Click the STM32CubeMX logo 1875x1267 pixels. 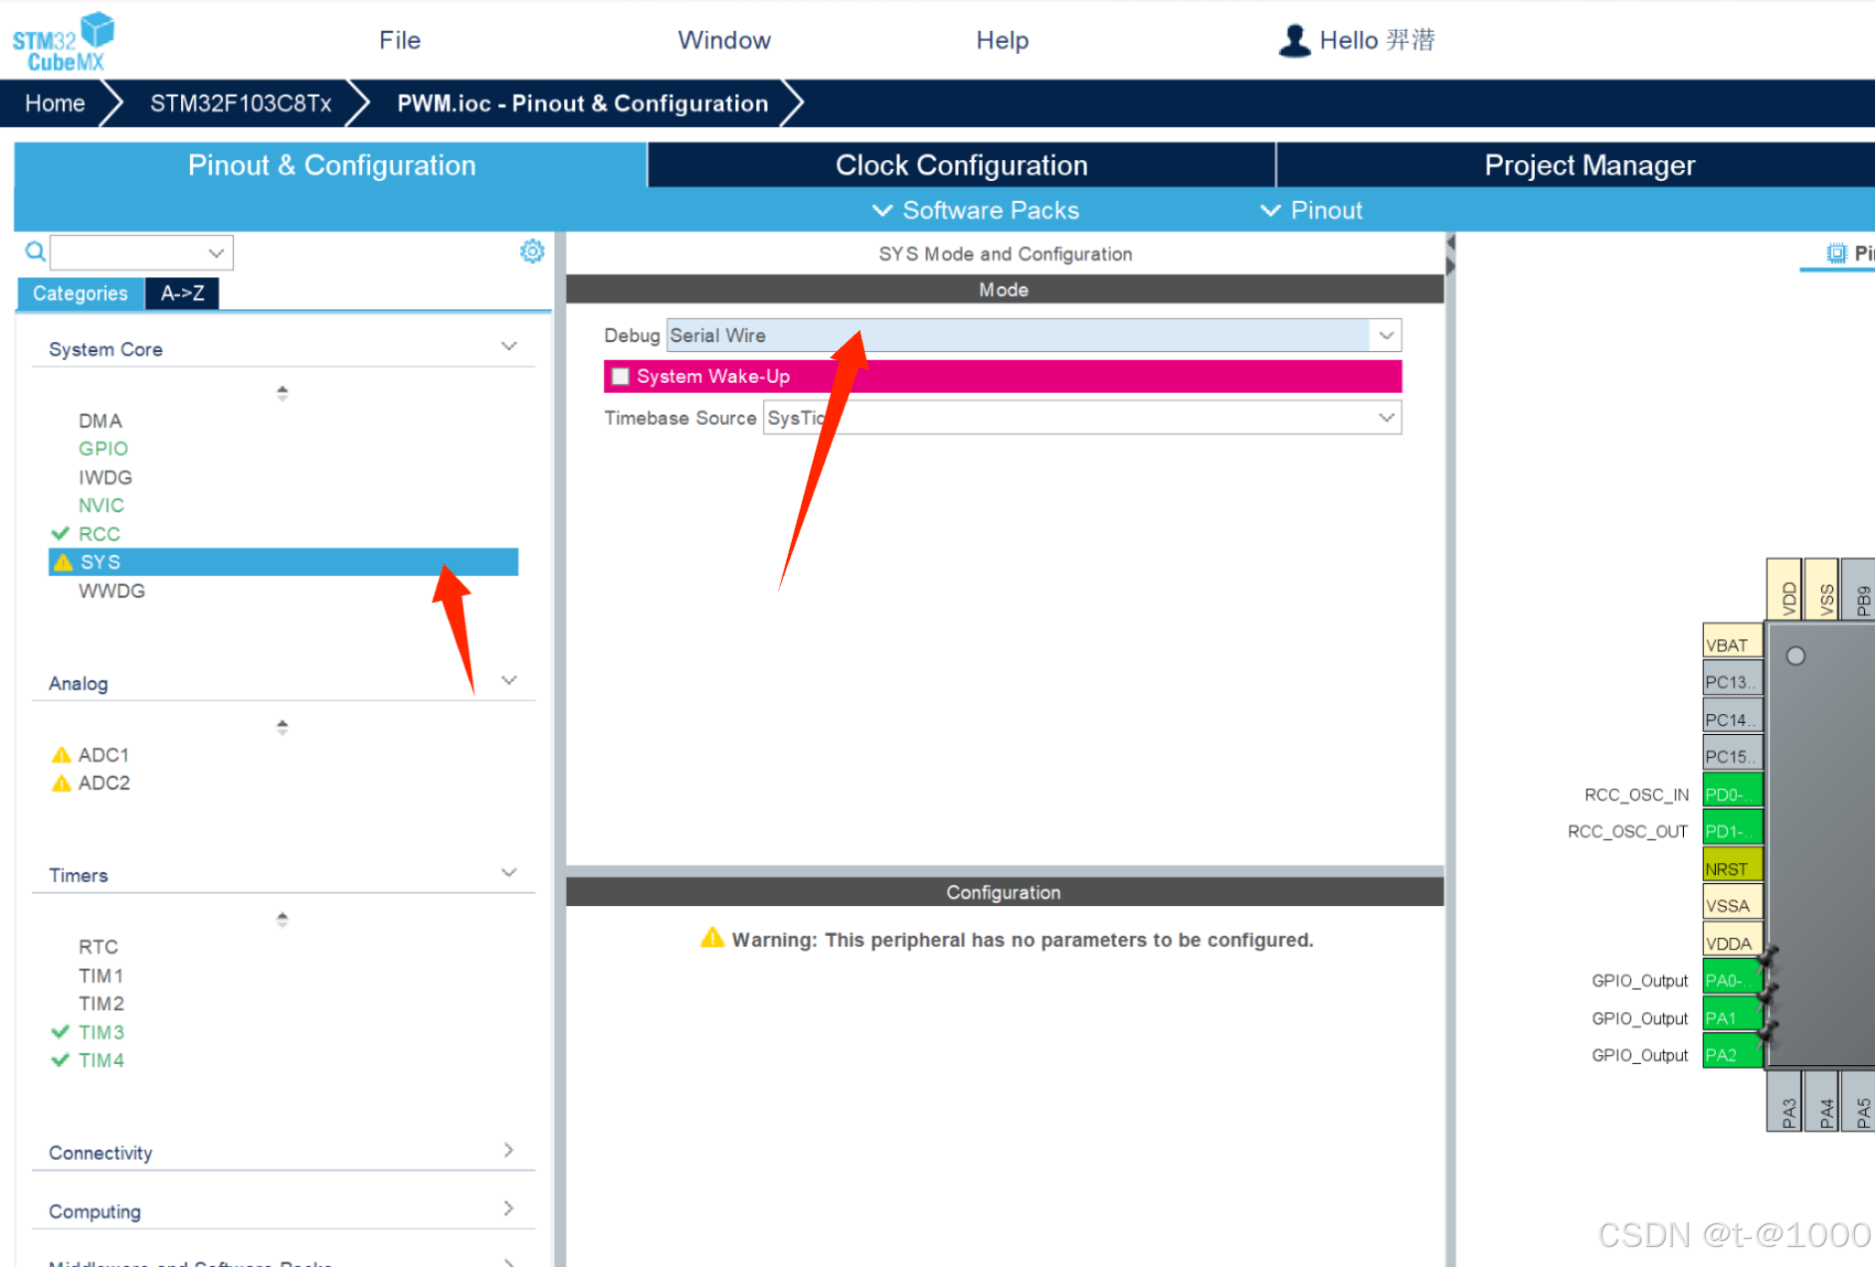click(x=63, y=42)
